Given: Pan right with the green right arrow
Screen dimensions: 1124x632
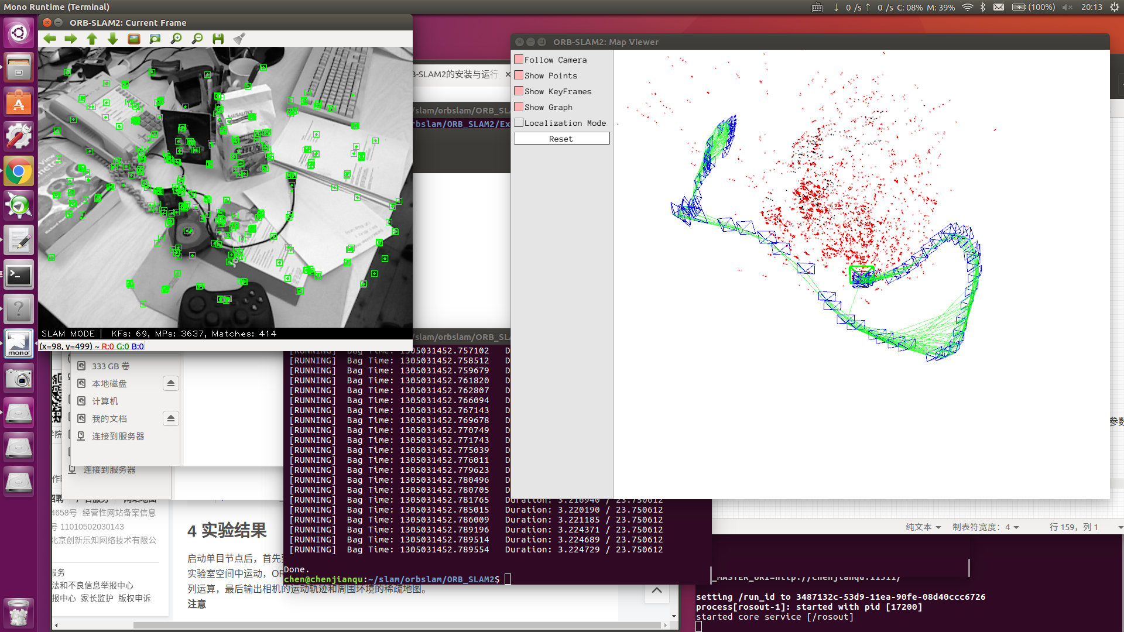Looking at the screenshot, I should tap(71, 39).
